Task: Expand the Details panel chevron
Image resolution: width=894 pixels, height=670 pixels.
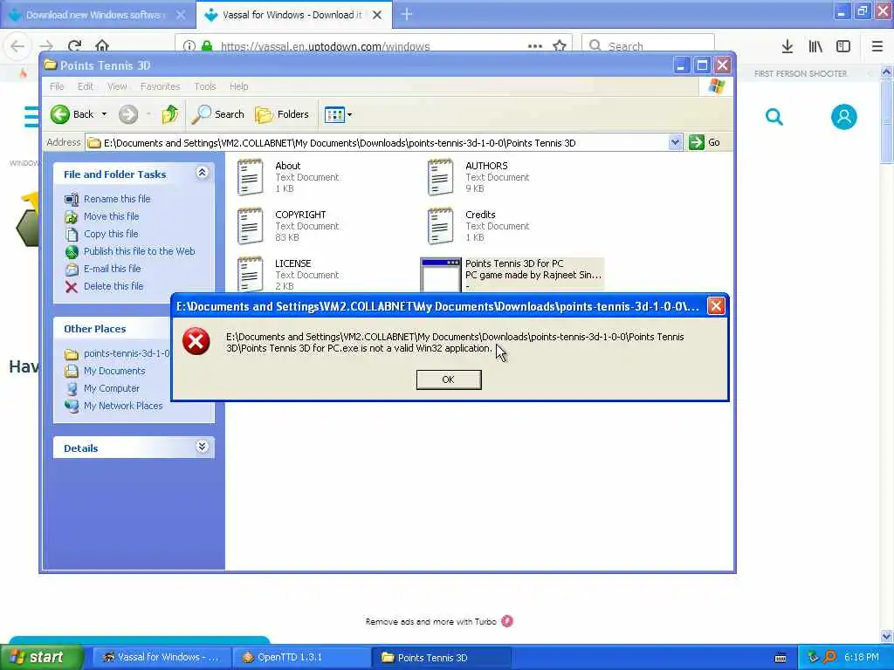Action: click(x=202, y=447)
